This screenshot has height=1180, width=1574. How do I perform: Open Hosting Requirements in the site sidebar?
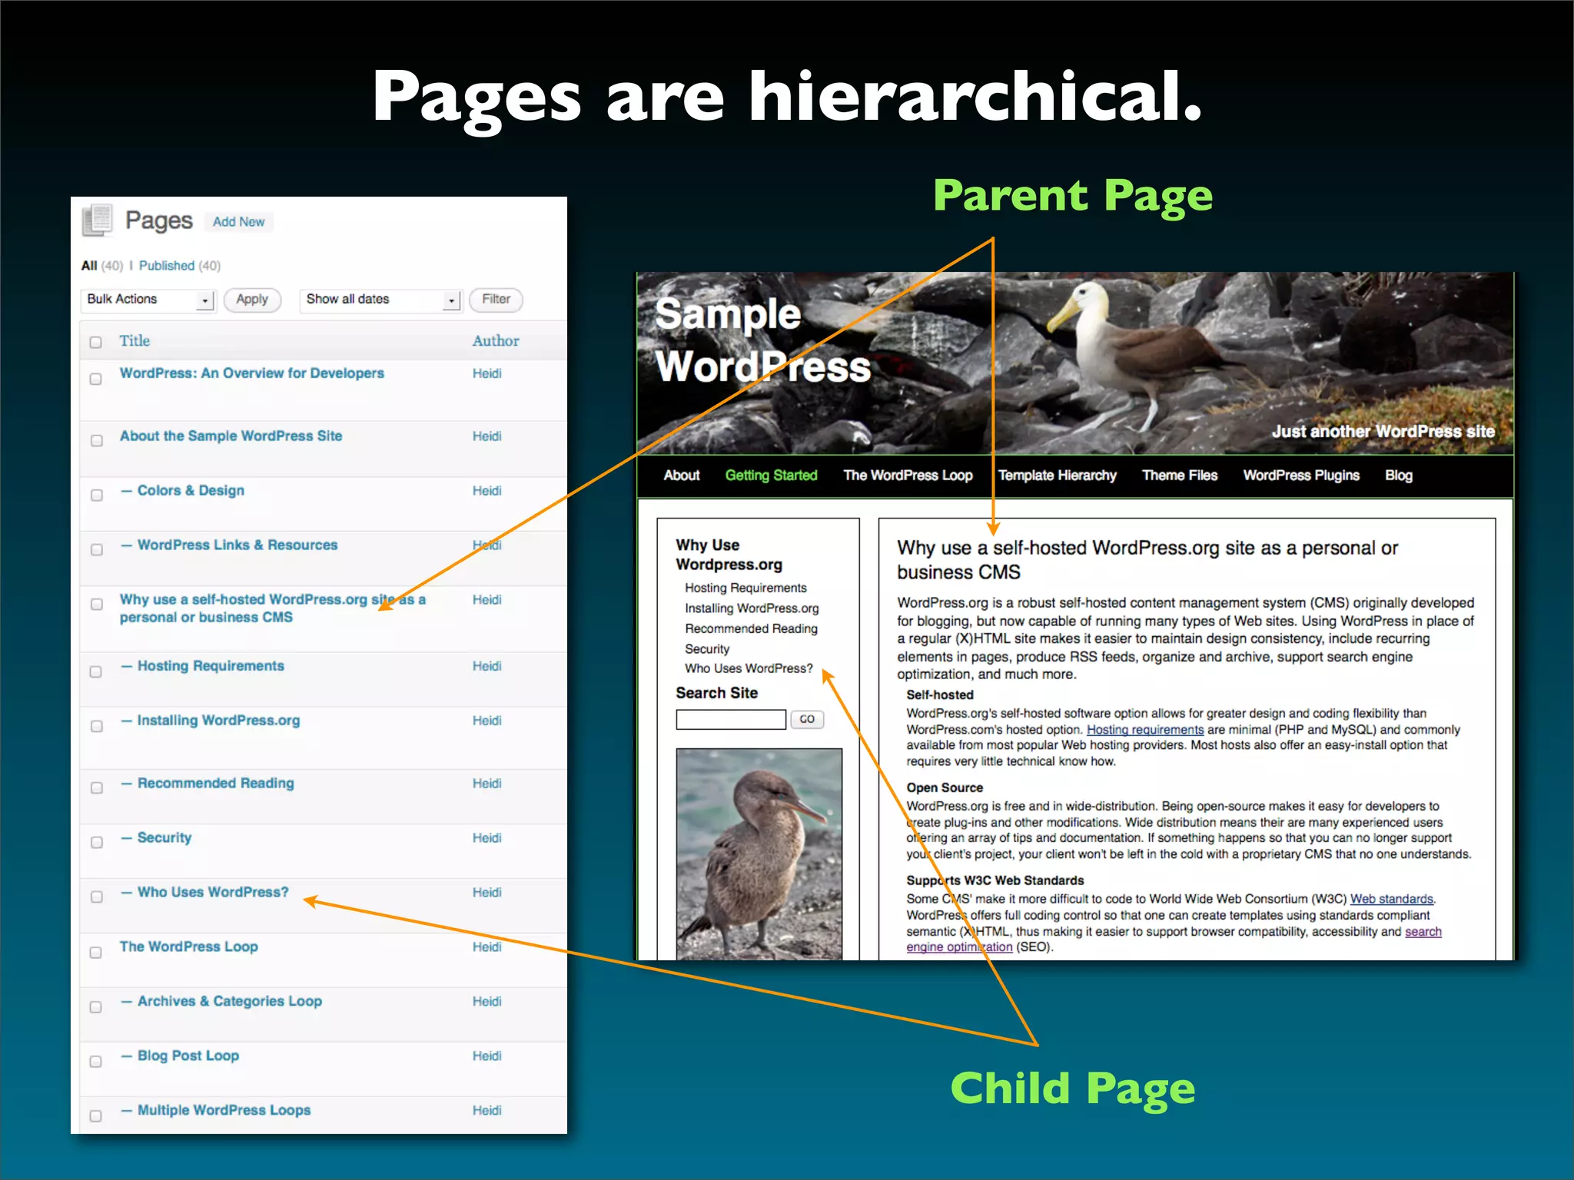point(745,588)
